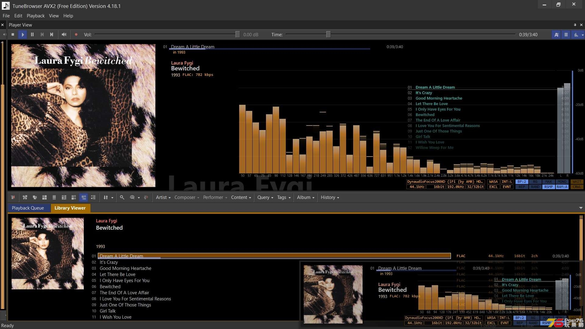Click the Play button in Player View
This screenshot has width=585, height=329.
23,35
